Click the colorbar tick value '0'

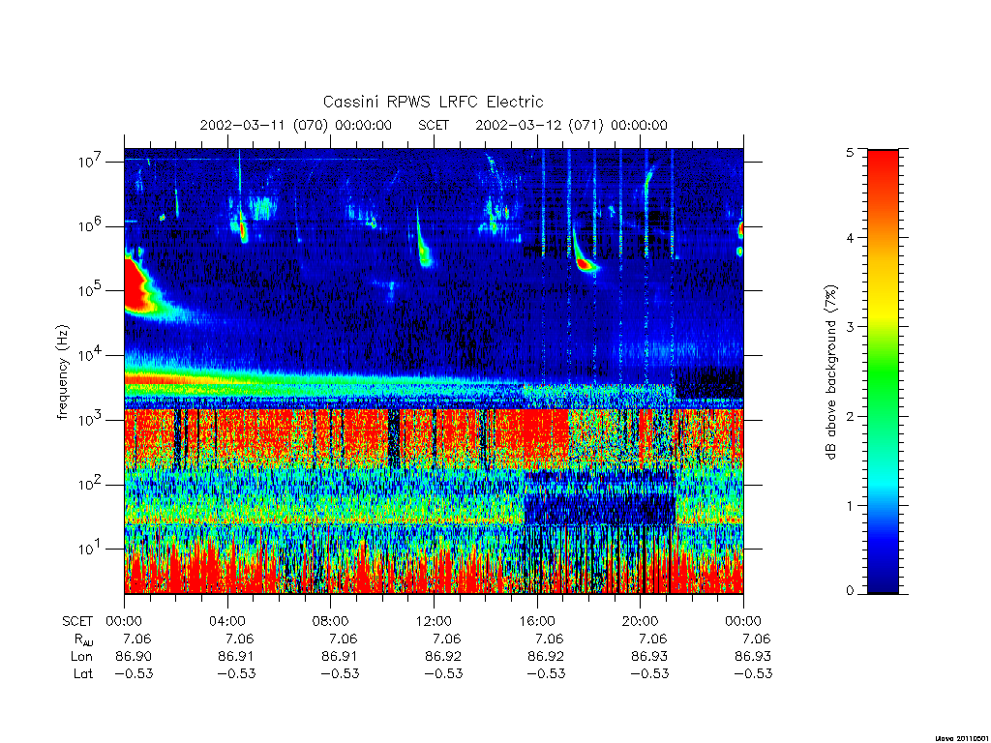[850, 591]
